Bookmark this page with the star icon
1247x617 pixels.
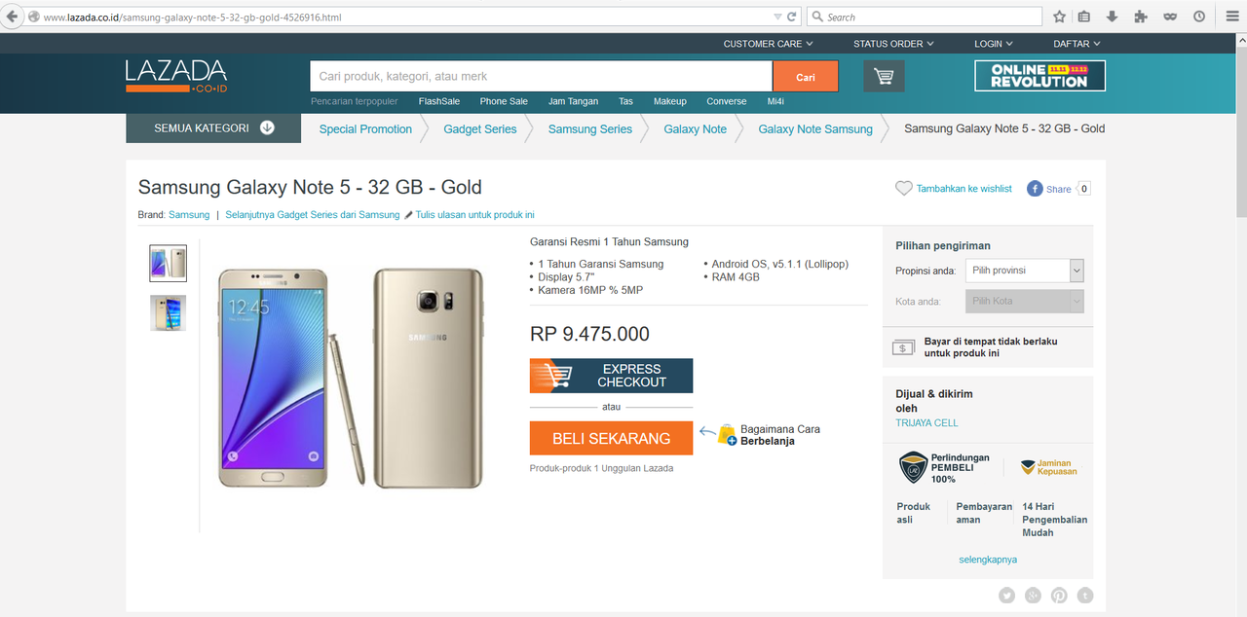1059,16
